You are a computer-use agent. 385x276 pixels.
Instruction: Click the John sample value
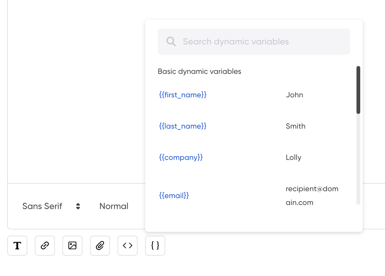[294, 95]
